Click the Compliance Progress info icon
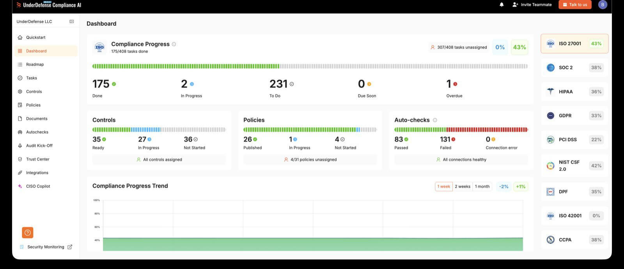This screenshot has height=269, width=624. tap(174, 44)
